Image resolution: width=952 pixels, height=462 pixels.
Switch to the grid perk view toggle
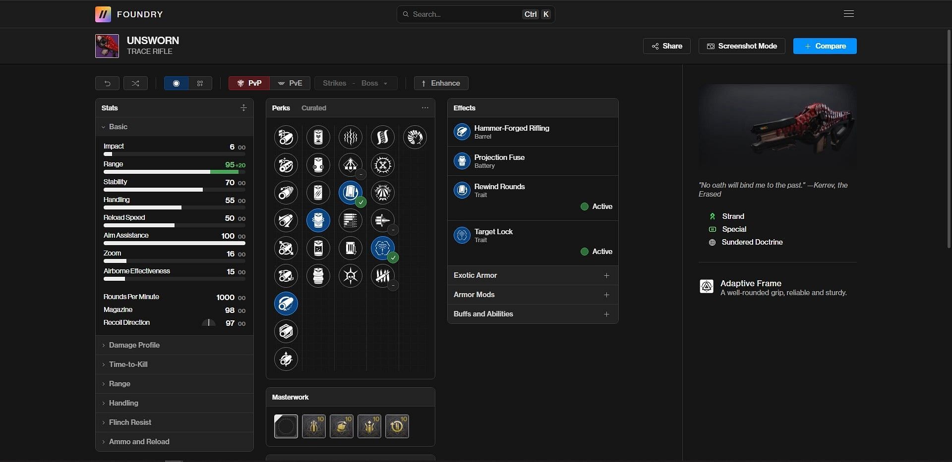coord(200,83)
